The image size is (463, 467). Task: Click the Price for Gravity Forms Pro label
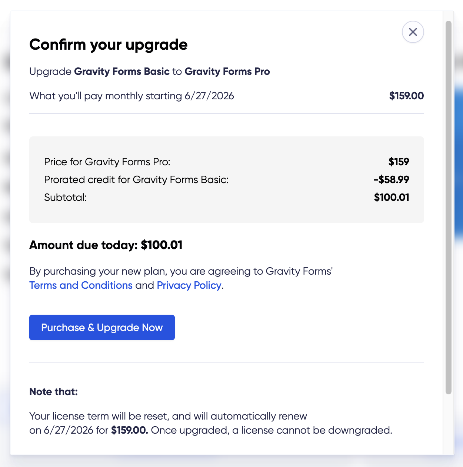[107, 162]
